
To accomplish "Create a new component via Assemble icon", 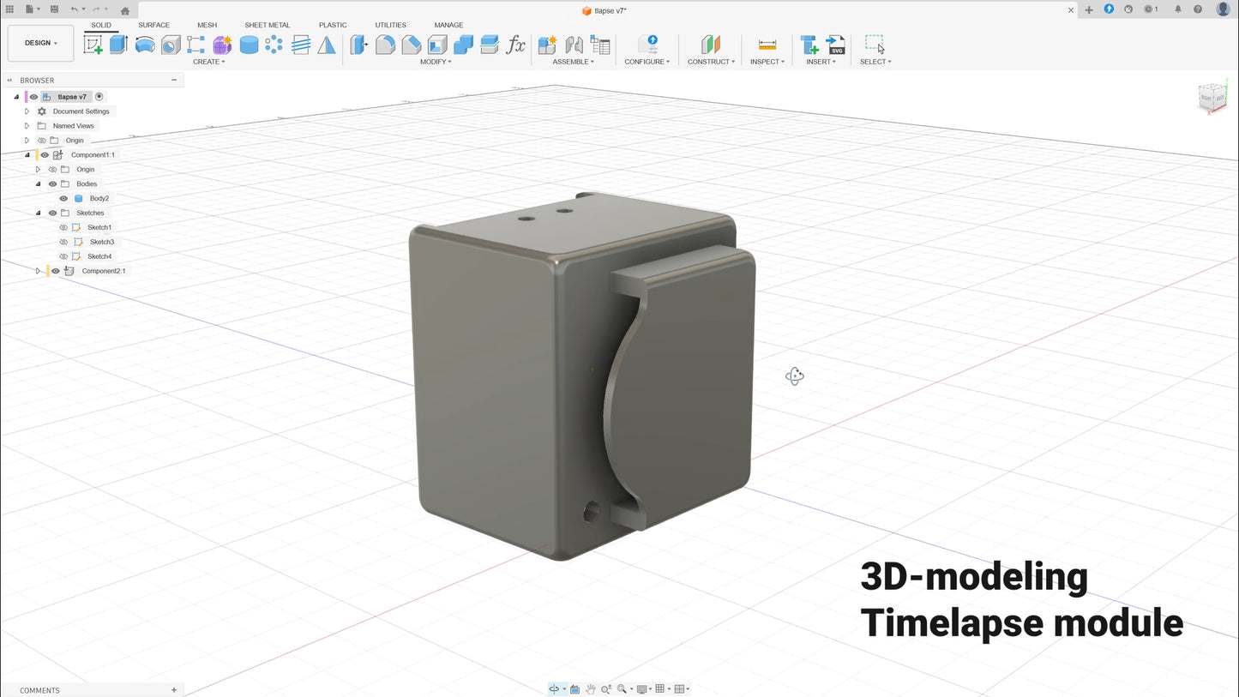I will pyautogui.click(x=546, y=44).
